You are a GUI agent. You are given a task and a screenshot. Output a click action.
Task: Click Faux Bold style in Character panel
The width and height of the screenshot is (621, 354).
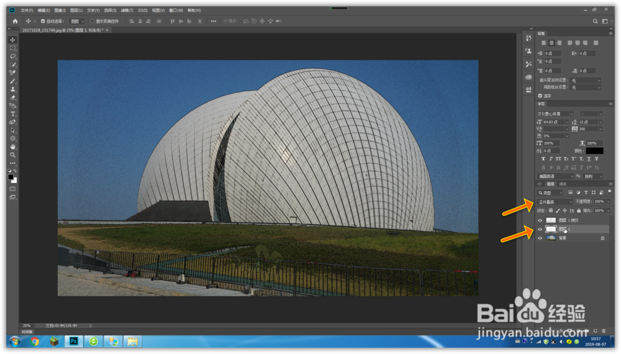pyautogui.click(x=543, y=159)
